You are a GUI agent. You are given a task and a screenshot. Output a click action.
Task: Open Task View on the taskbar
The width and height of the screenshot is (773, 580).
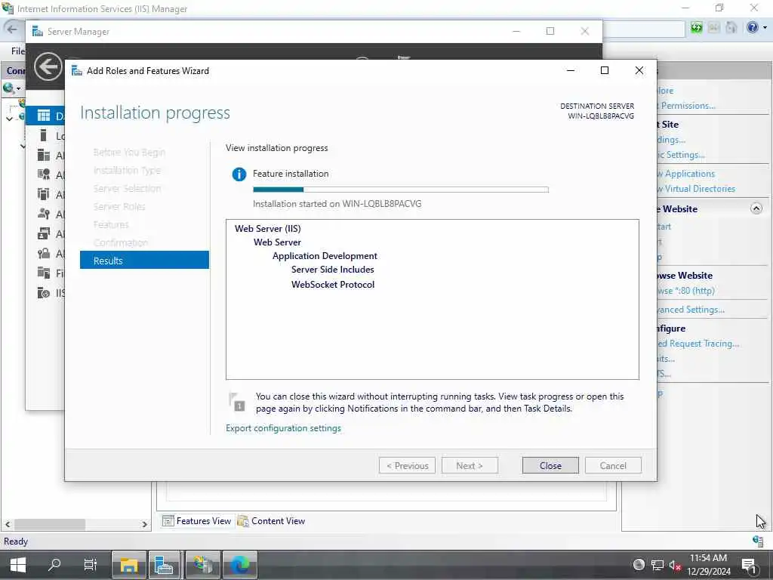(x=91, y=565)
